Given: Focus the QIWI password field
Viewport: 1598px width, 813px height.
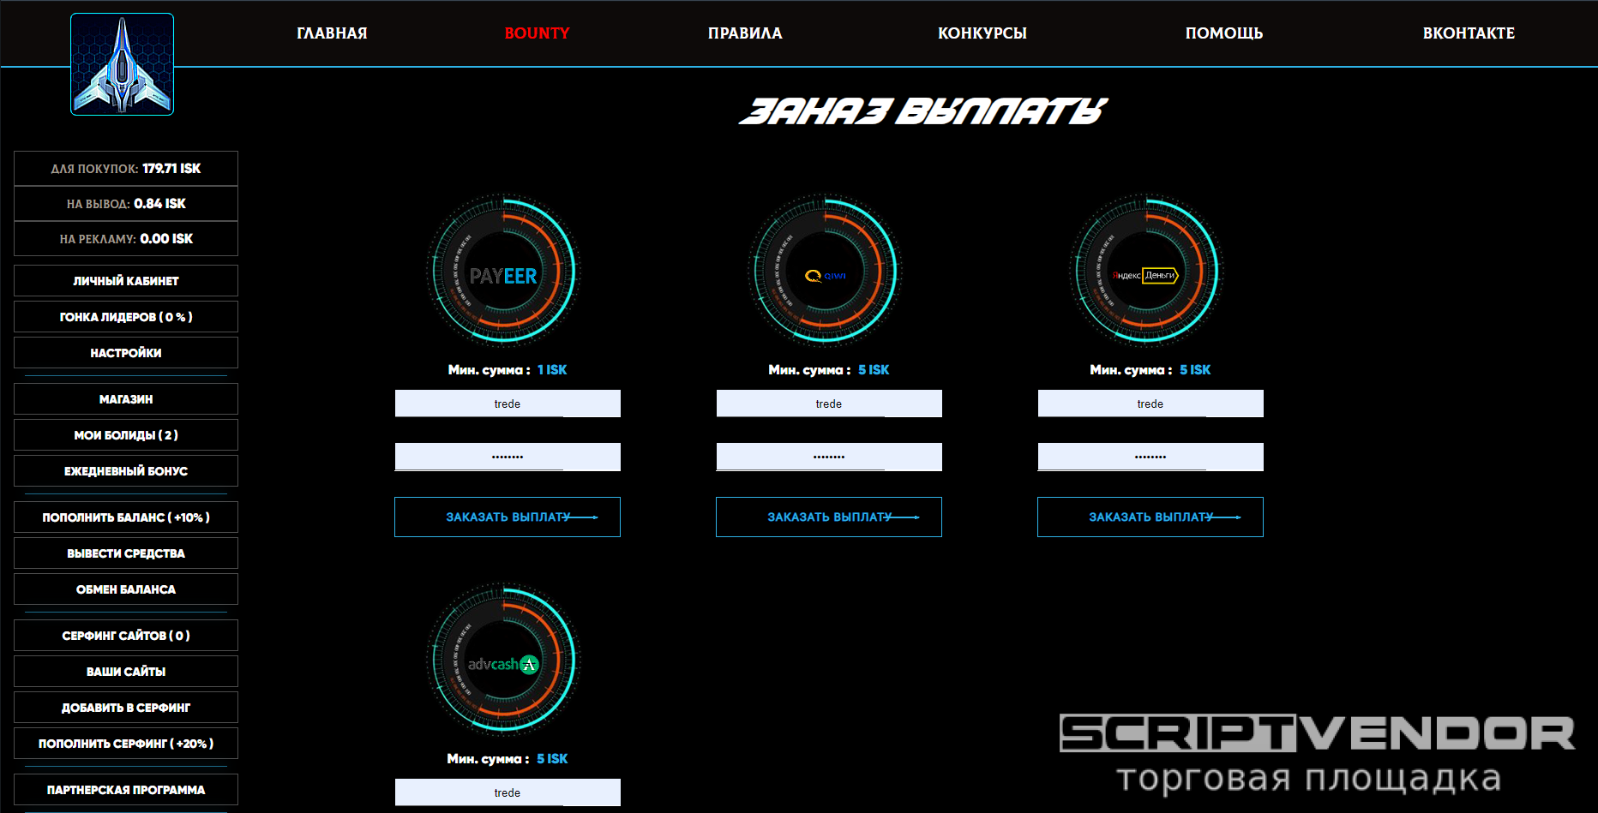Looking at the screenshot, I should tap(829, 457).
